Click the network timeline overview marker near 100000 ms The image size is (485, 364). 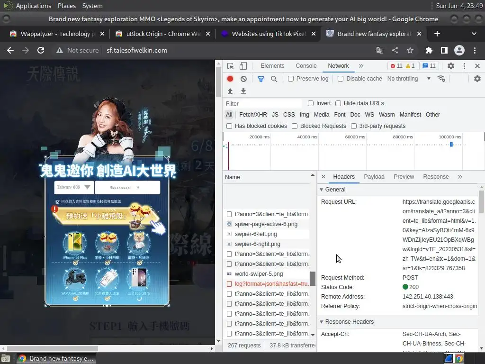[451, 145]
